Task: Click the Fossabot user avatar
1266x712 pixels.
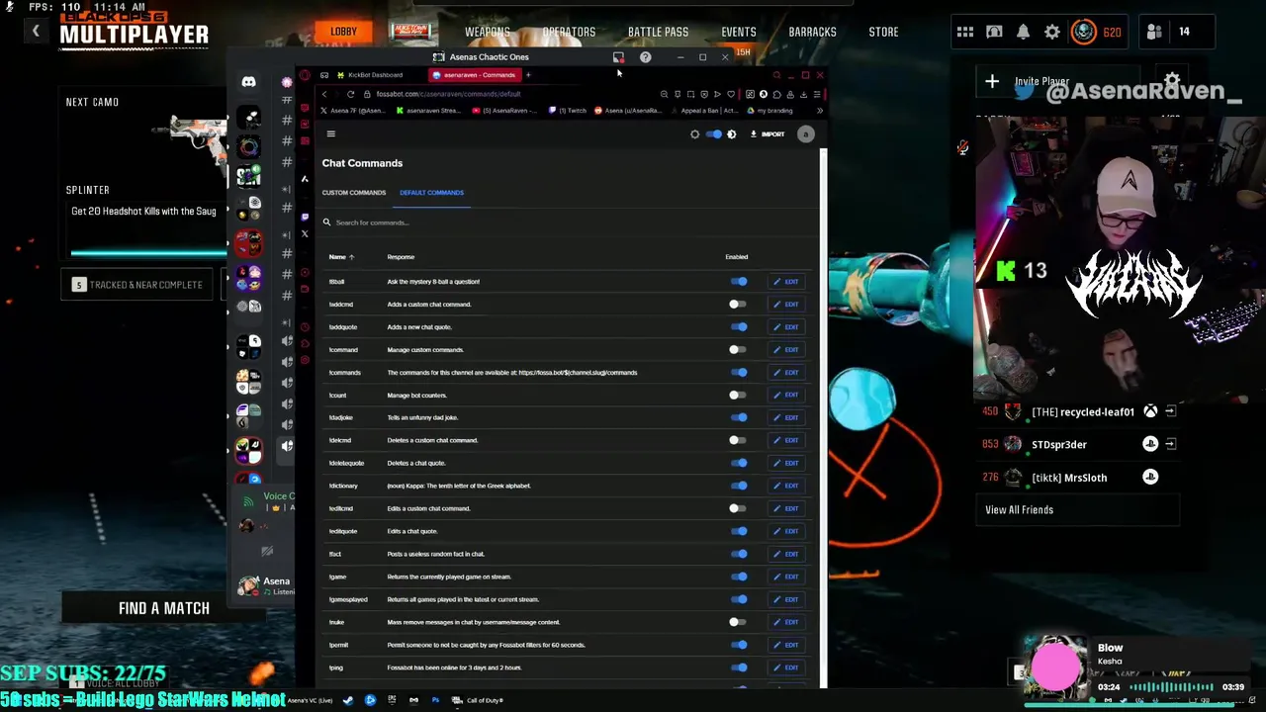Action: (805, 133)
